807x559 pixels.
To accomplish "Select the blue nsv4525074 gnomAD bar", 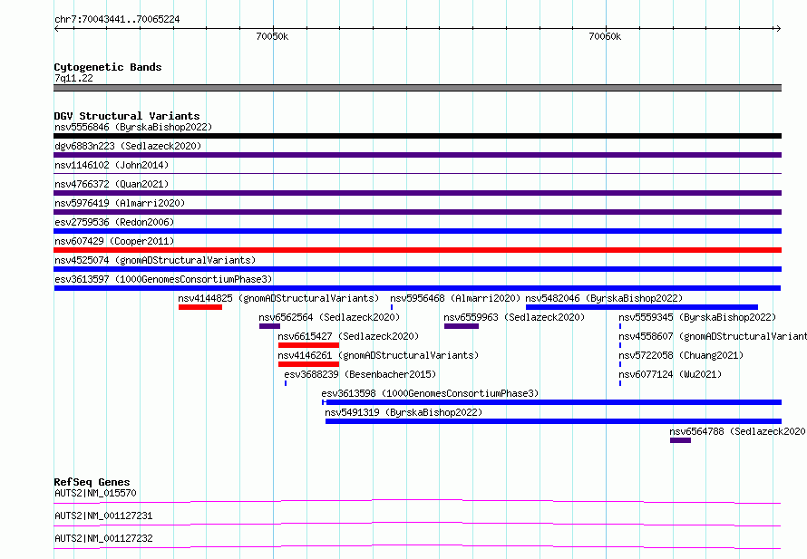I will click(x=417, y=269).
